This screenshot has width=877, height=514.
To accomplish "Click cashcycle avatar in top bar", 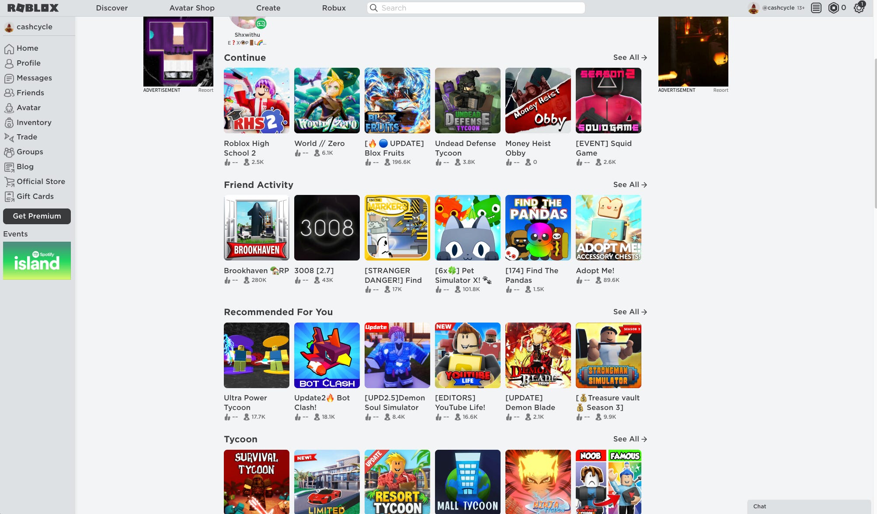I will point(753,8).
